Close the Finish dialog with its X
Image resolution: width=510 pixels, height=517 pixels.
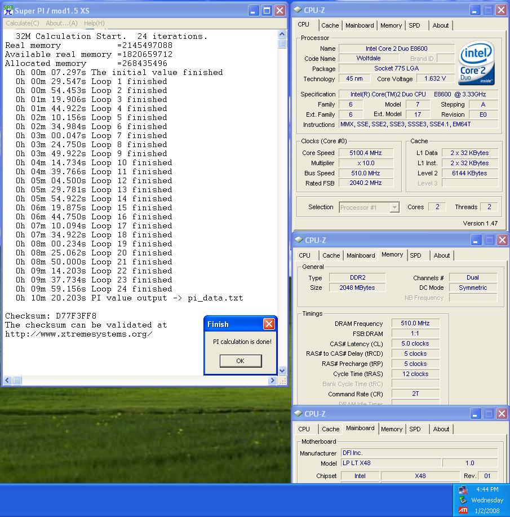click(269, 324)
